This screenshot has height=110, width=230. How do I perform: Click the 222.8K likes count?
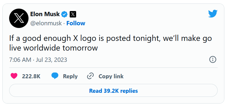pos(31,76)
